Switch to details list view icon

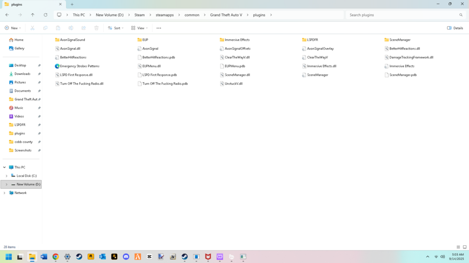tap(458, 247)
